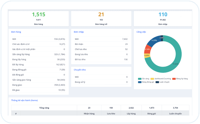
Task: Sort by the Luân chuyển column header
Action: coord(175,113)
